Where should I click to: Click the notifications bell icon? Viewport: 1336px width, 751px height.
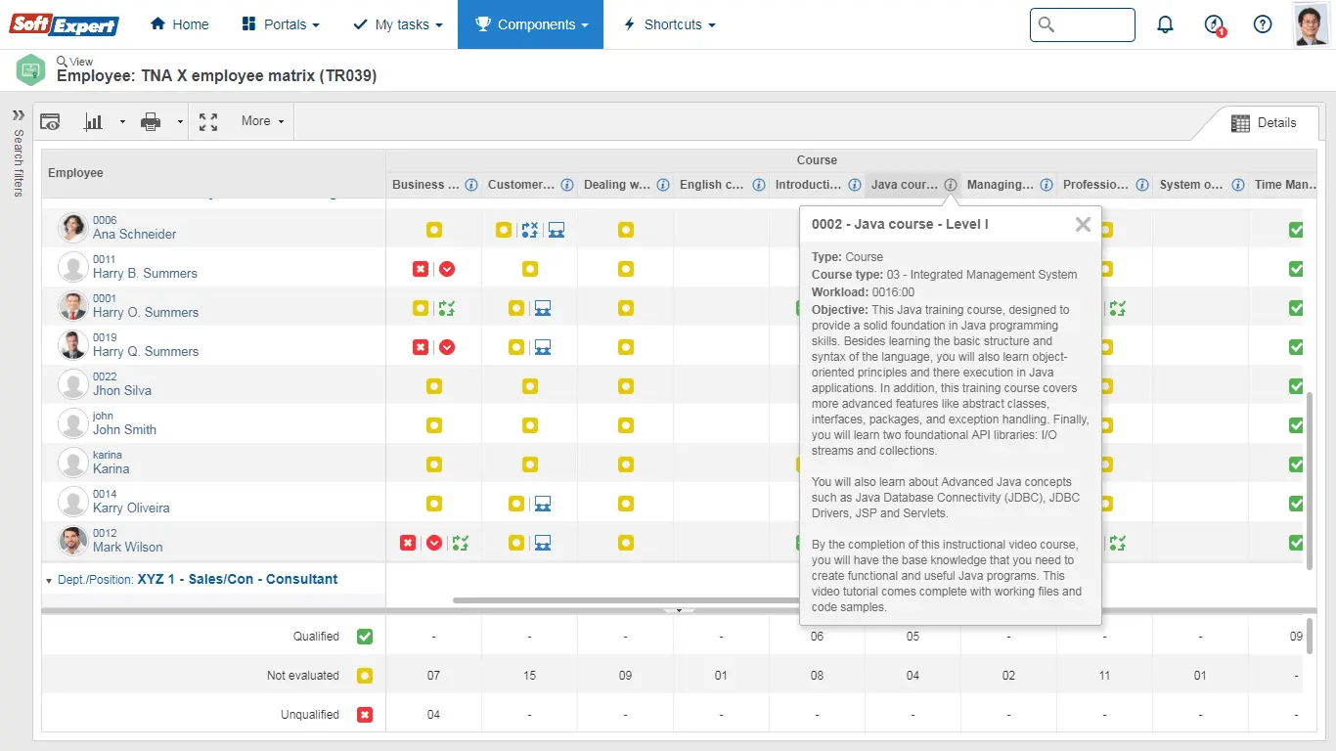click(x=1165, y=24)
